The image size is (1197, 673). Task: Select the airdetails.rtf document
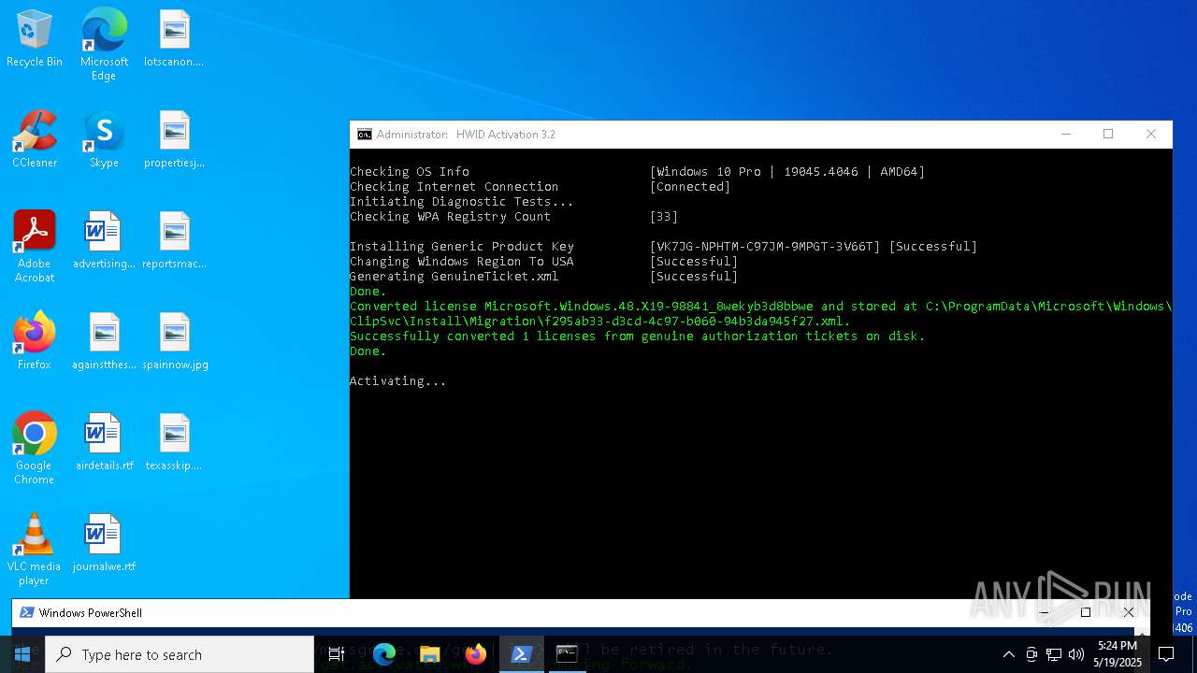[x=104, y=442]
